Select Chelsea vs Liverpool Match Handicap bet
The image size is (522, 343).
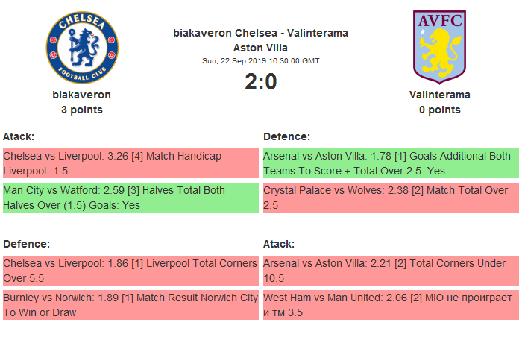point(130,163)
